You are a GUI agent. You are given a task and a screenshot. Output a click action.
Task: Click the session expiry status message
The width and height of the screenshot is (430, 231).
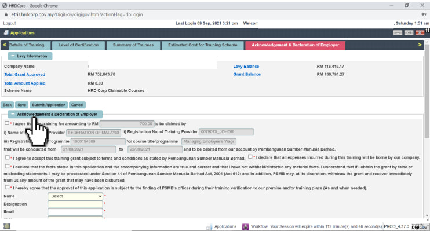pyautogui.click(x=326, y=226)
